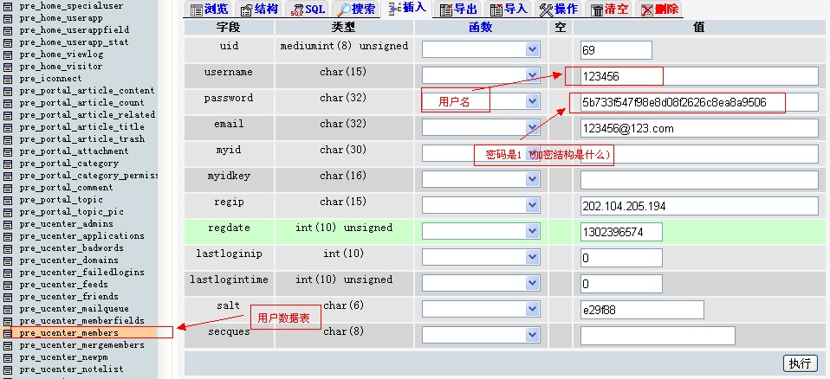The width and height of the screenshot is (830, 379).
Task: Click the 删除 (Drop) tab
Action: click(659, 9)
